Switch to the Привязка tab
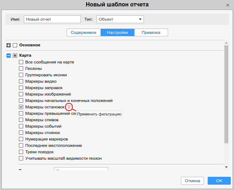 (x=151, y=32)
